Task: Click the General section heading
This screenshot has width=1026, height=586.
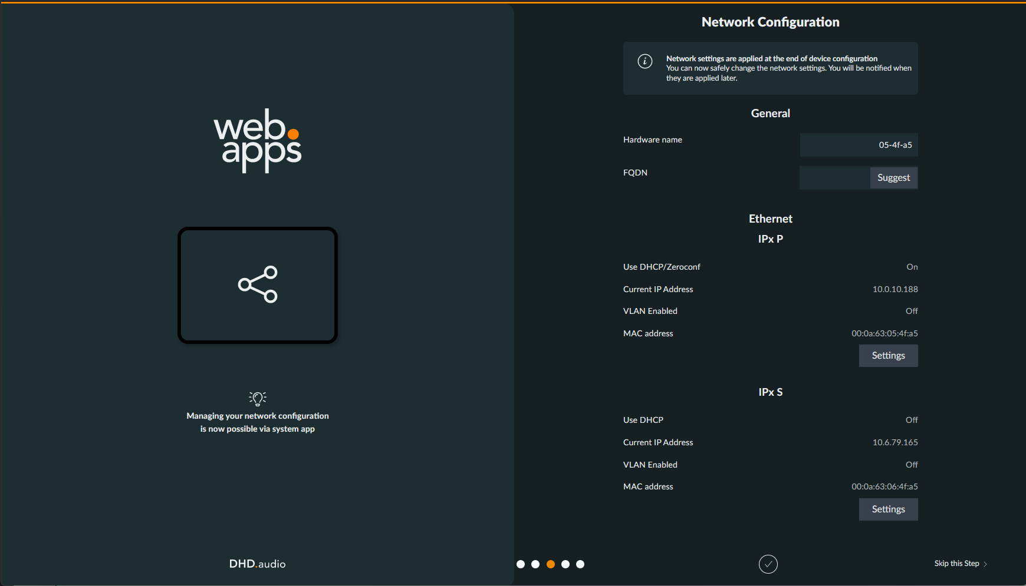Action: (771, 114)
